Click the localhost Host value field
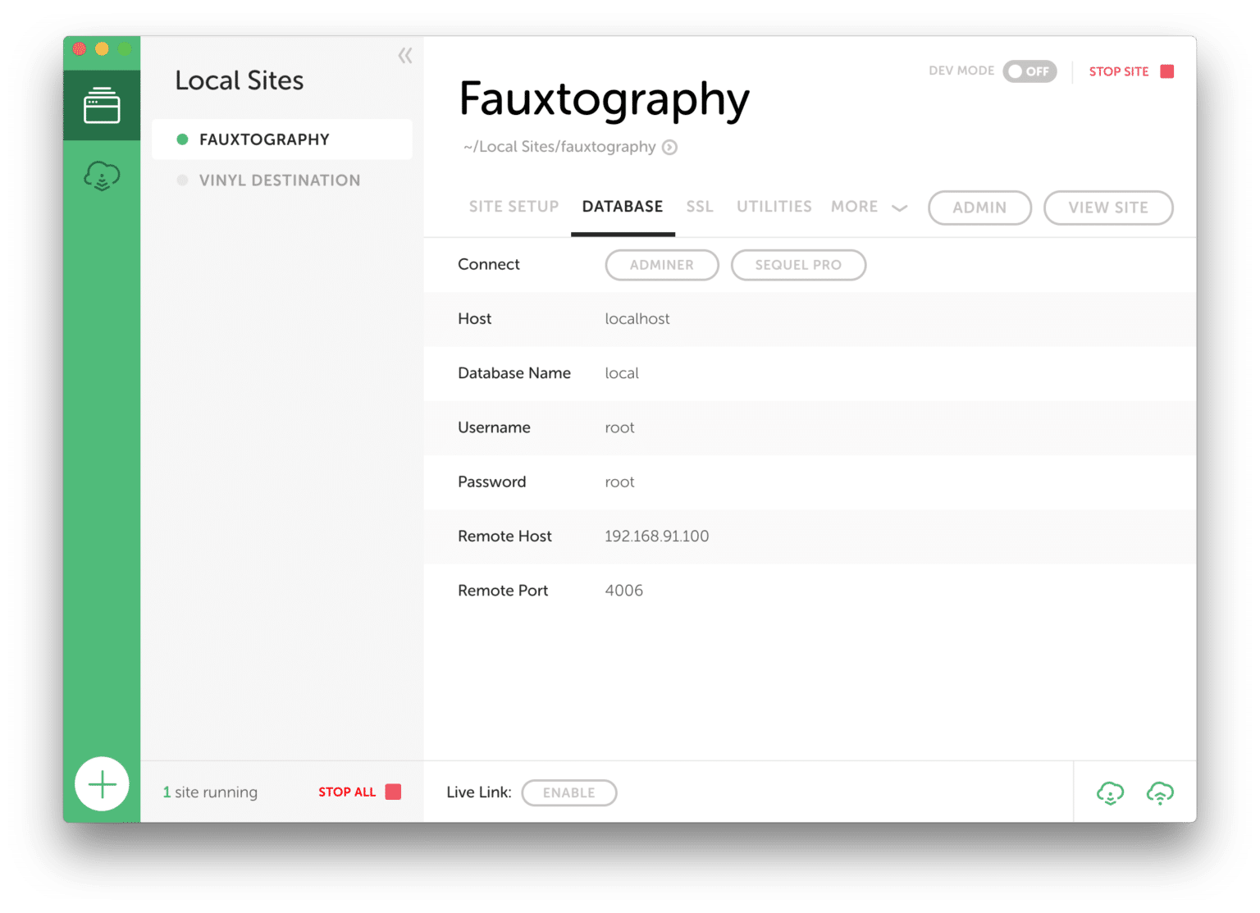Viewport: 1260px width, 913px height. point(637,319)
